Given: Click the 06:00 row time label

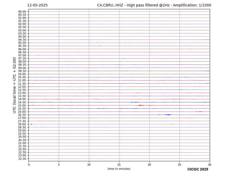Looking at the screenshot, I should pos(22,49).
